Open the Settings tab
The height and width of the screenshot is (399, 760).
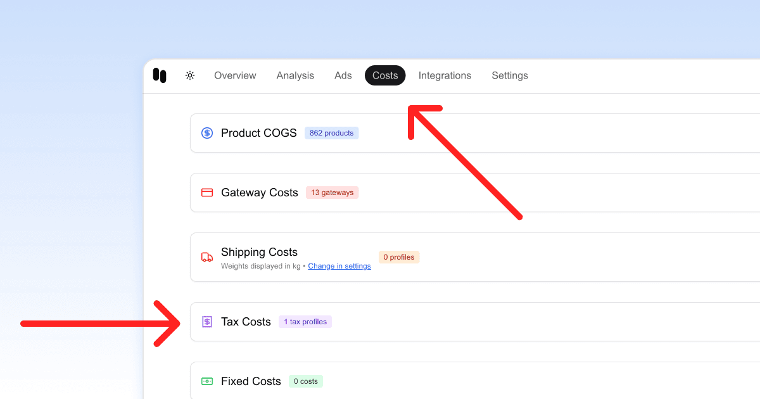tap(510, 75)
